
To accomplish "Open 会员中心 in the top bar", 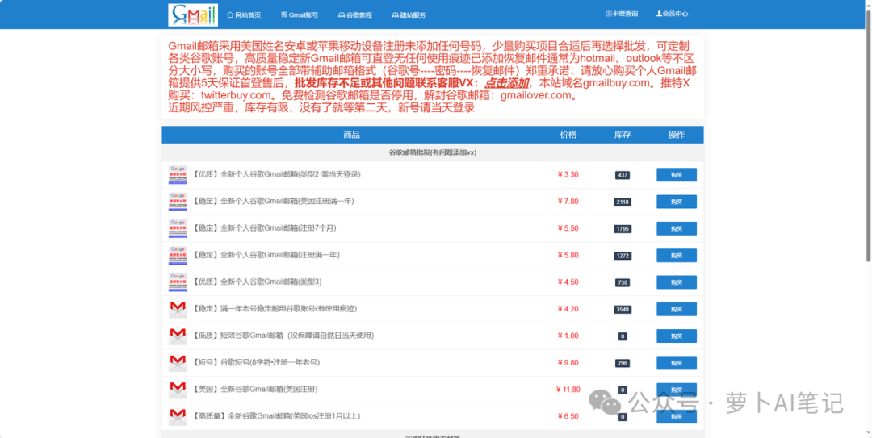I will [x=672, y=14].
